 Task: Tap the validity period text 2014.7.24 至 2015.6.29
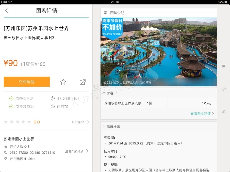click(126, 143)
